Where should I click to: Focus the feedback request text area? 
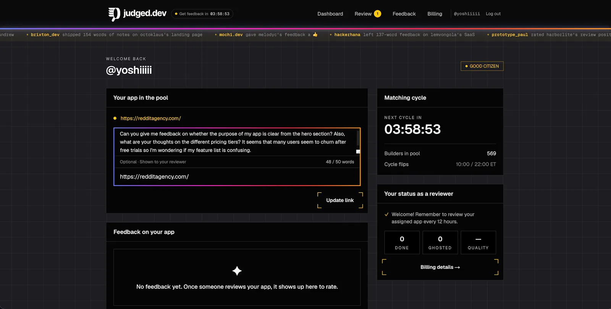[237, 142]
